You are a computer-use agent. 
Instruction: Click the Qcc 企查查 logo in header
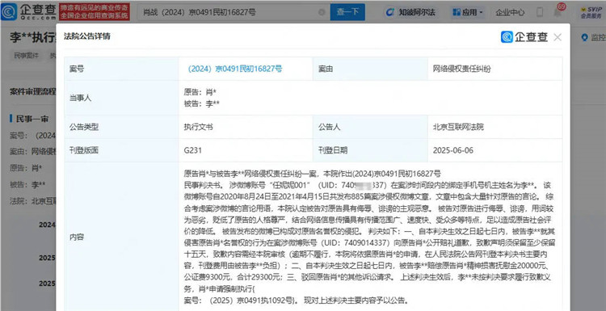(29, 12)
